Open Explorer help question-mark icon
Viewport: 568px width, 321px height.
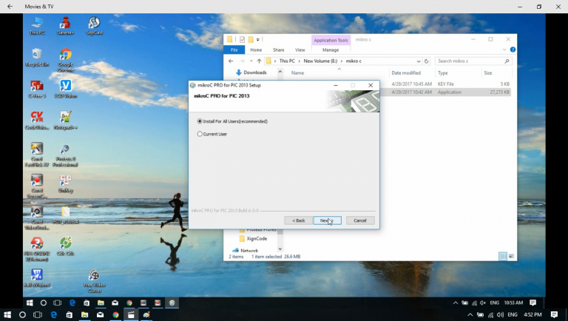point(513,50)
